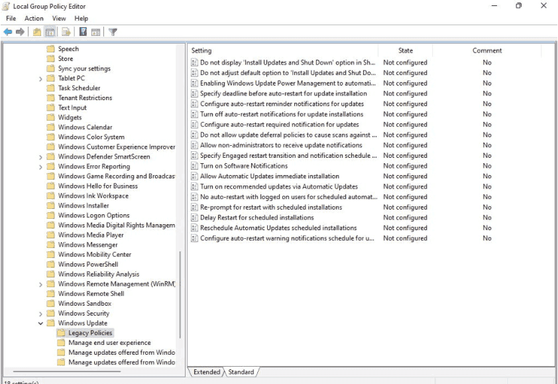This screenshot has height=384, width=558.
Task: Select Windows Logon Options in tree
Action: [94, 216]
